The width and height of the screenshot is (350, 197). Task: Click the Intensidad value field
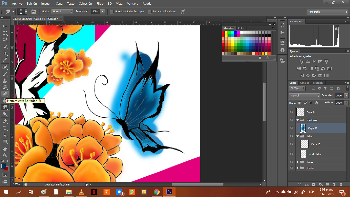pyautogui.click(x=95, y=12)
